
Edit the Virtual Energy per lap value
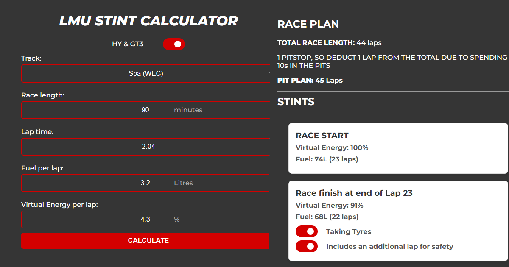145,220
